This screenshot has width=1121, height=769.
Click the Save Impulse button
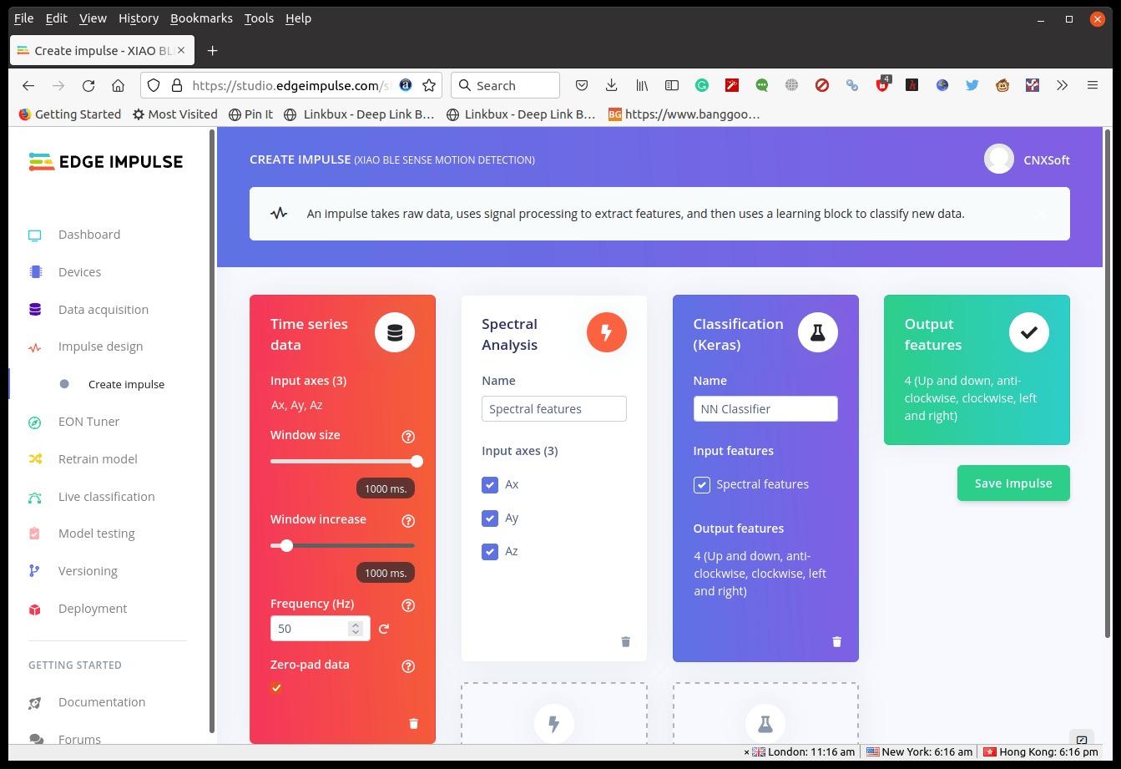1013,483
